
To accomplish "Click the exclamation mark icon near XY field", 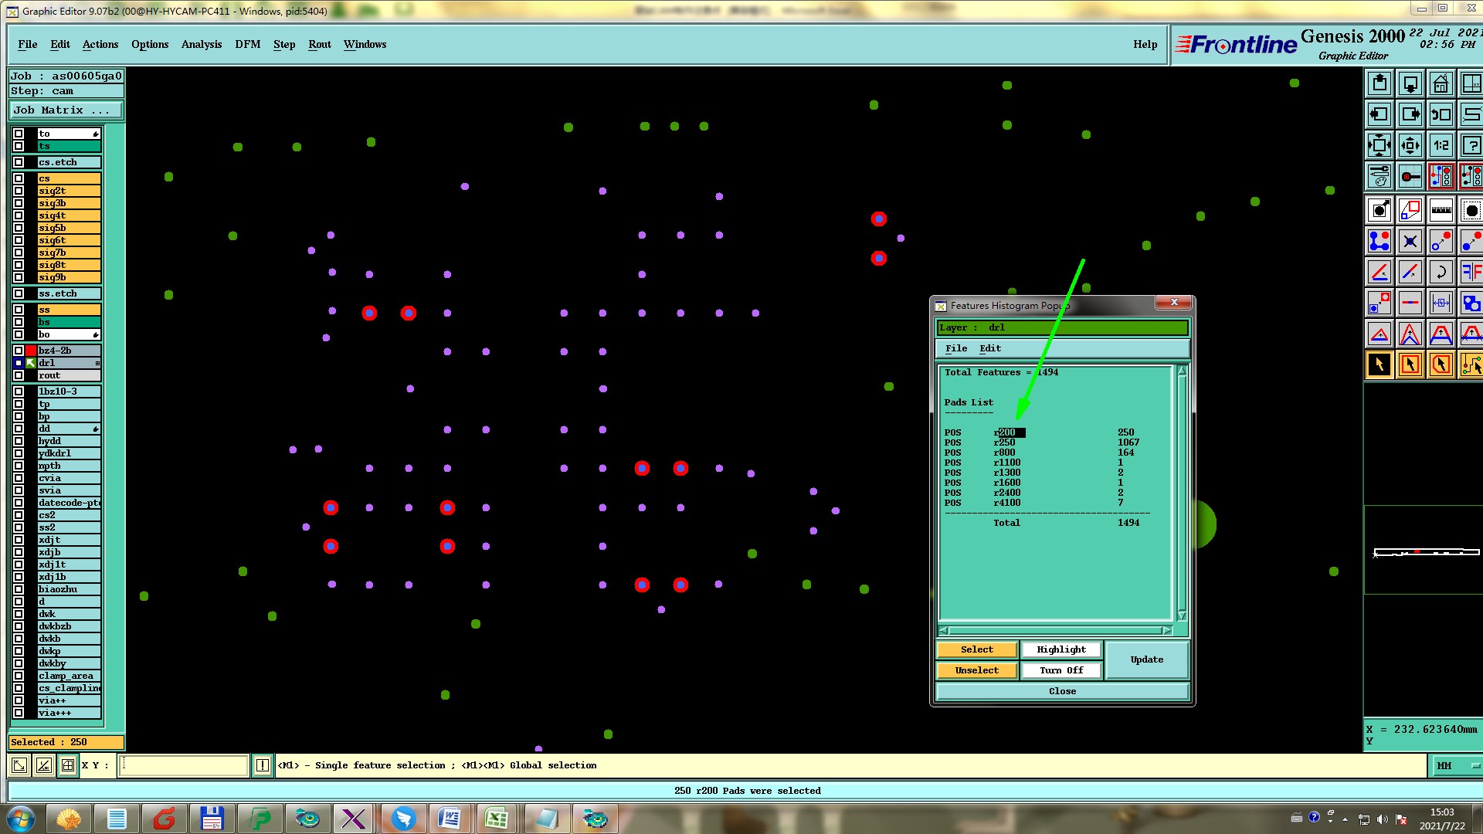I will (x=263, y=765).
